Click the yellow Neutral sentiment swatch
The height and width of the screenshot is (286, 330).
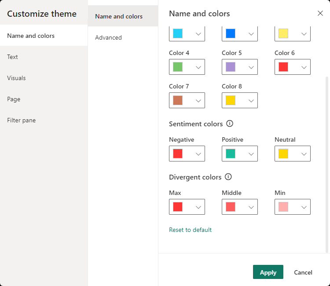click(283, 154)
